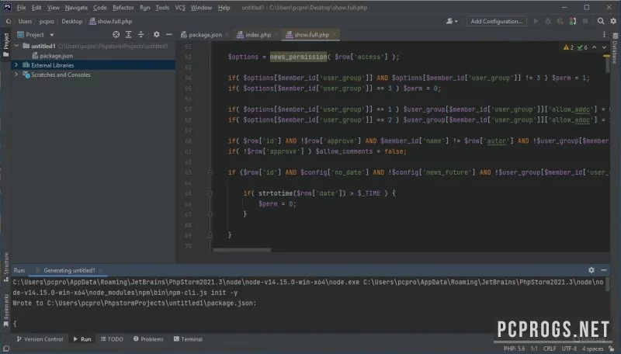Screen dimensions: 621x354
Task: Open the VCS menu
Action: point(180,8)
